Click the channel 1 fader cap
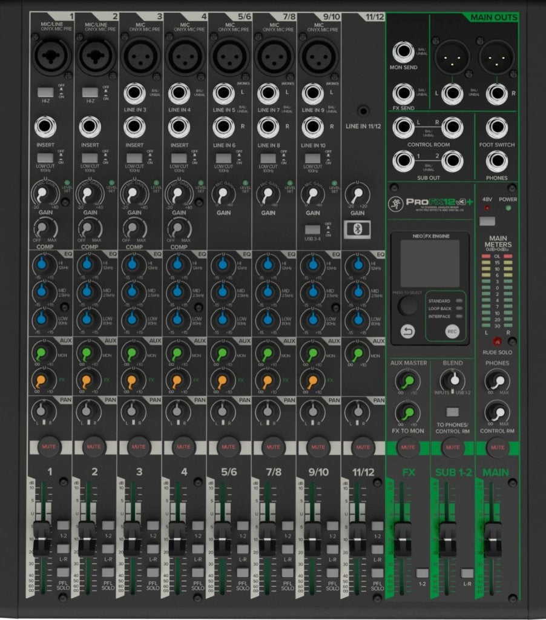 (42, 538)
